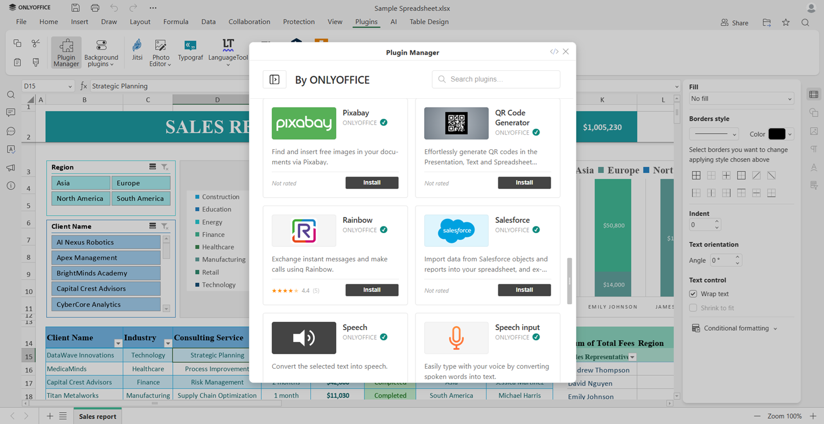Open the File menu
Image resolution: width=824 pixels, height=424 pixels.
(x=21, y=22)
